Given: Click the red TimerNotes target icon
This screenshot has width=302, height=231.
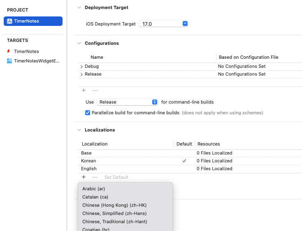Looking at the screenshot, I should tap(9, 51).
